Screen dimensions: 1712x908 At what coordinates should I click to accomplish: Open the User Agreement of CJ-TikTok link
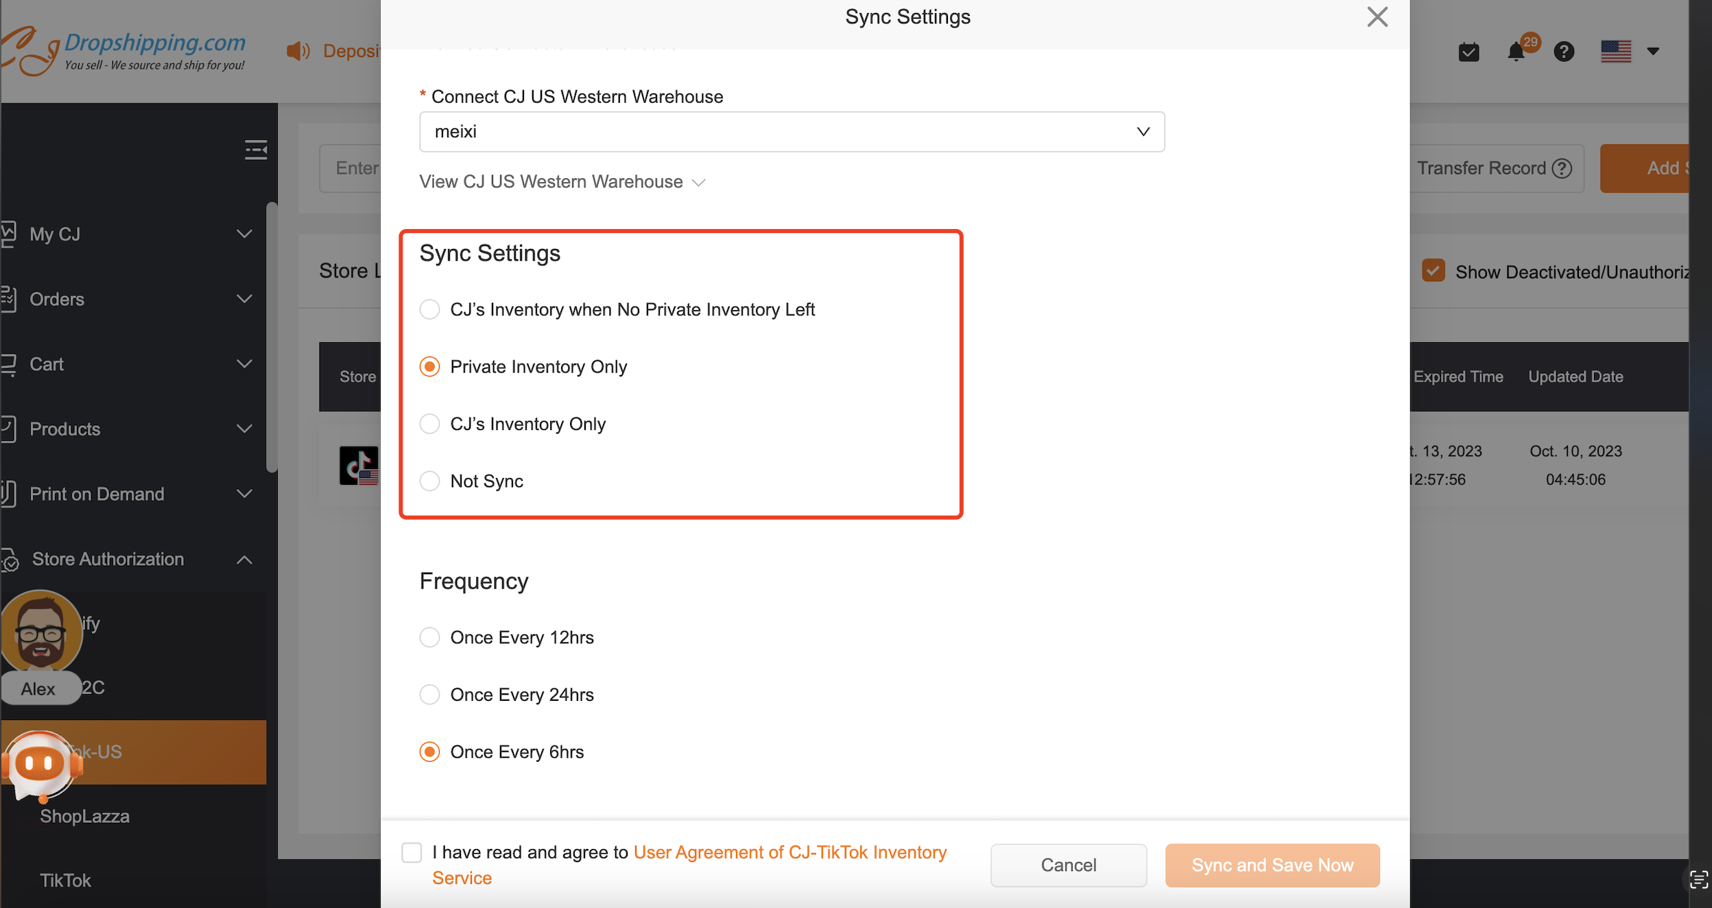789,852
